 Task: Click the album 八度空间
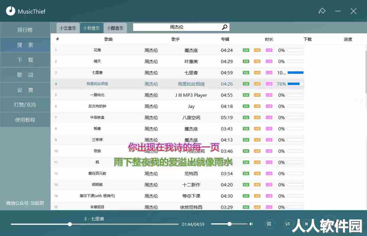(191, 117)
